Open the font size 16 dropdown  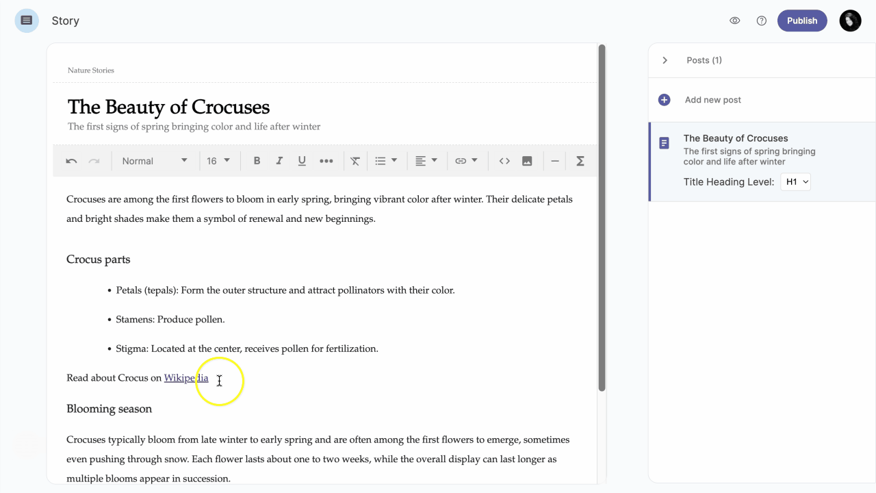(x=218, y=161)
